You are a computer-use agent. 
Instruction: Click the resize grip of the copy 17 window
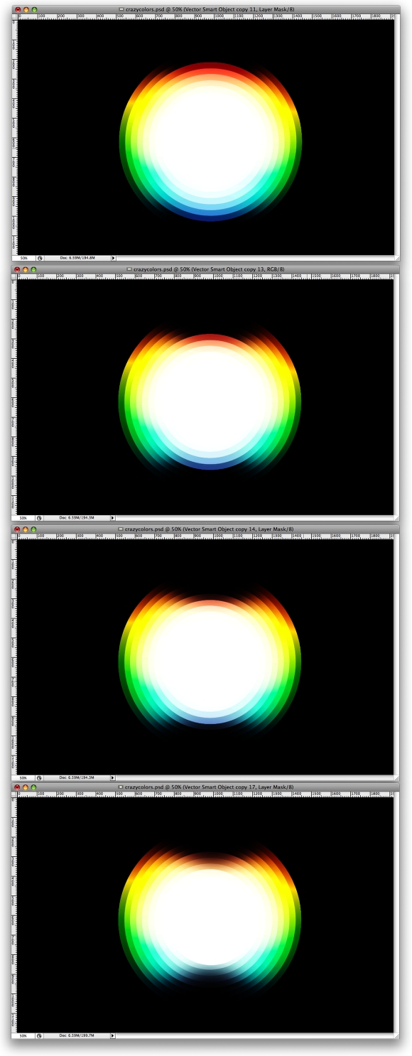[x=397, y=1036]
